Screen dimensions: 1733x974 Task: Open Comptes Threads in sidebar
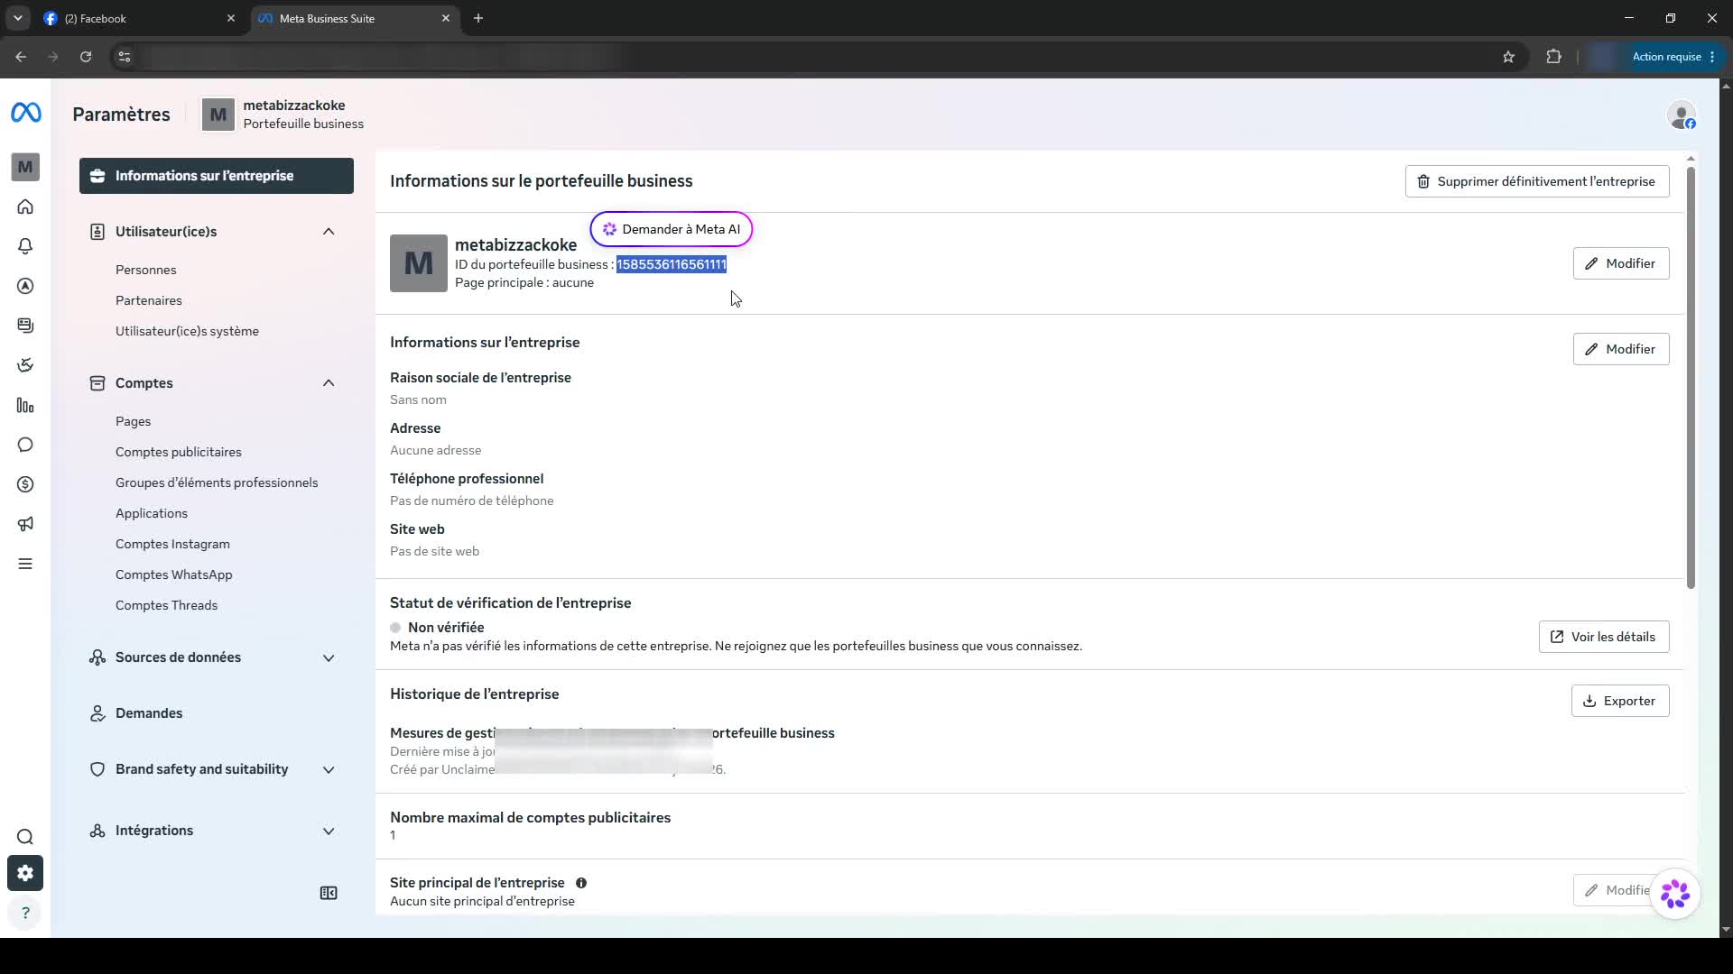click(x=166, y=605)
